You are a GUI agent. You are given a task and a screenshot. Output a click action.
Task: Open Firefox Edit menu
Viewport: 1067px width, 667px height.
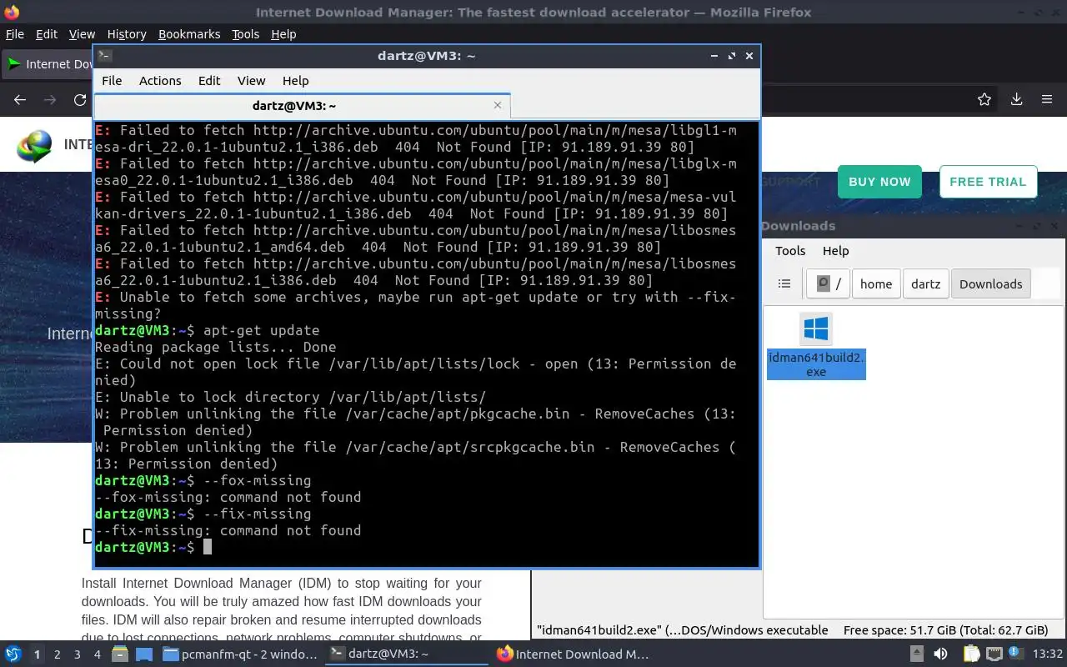[47, 34]
